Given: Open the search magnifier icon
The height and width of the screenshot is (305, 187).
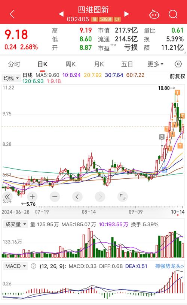Looking at the screenshot, I should point(173,14).
